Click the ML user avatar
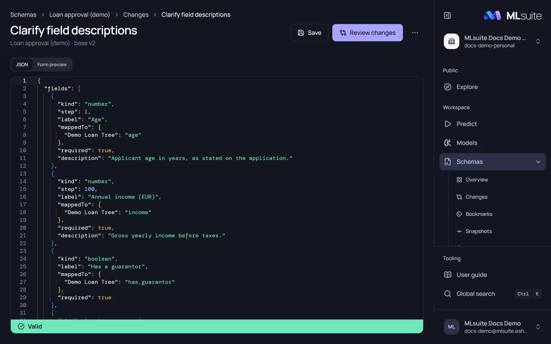551x344 pixels. (x=451, y=327)
